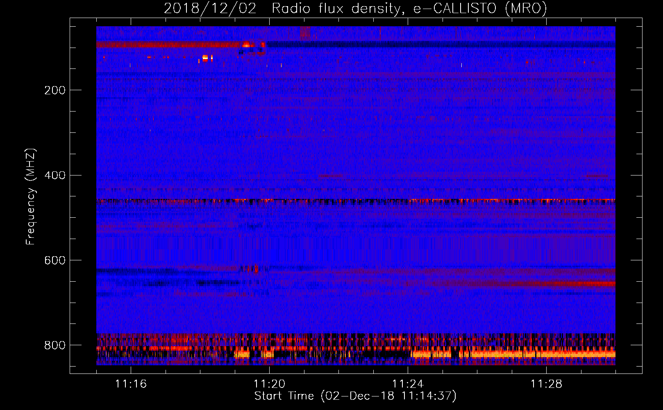663x410 pixels.
Task: Click the 11:16 time tick label
Action: point(131,384)
